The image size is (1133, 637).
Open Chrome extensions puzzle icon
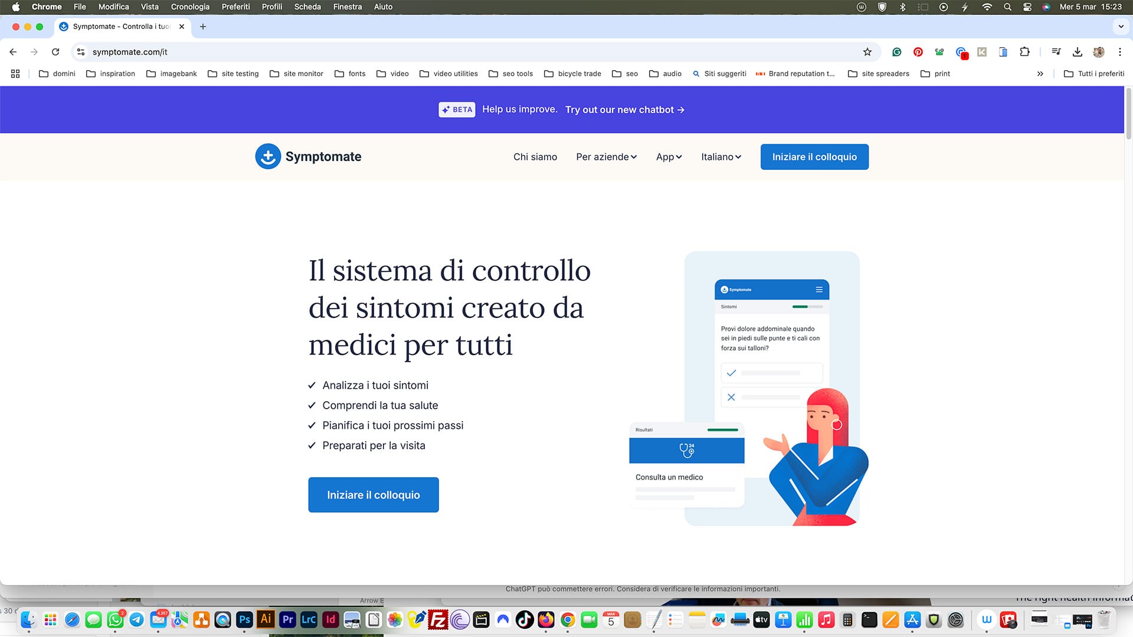click(x=1024, y=52)
